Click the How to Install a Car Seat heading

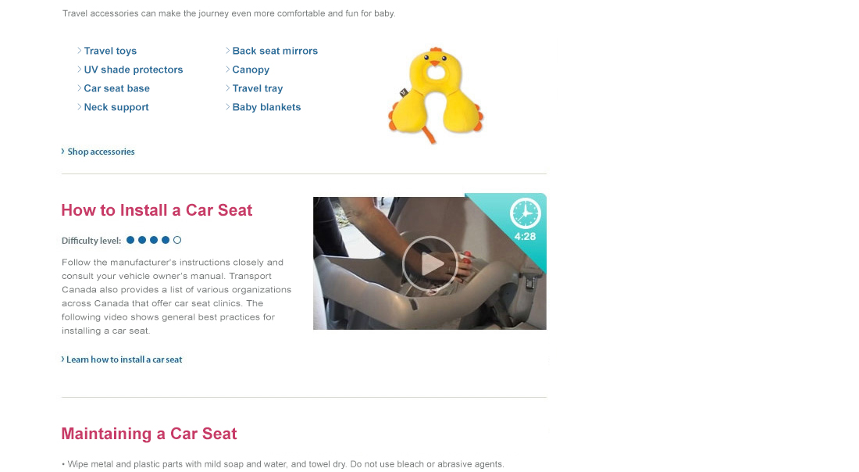(157, 210)
